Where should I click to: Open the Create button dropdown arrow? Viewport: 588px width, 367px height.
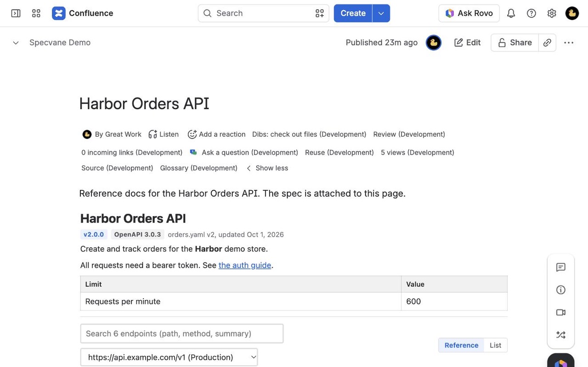[x=381, y=13]
